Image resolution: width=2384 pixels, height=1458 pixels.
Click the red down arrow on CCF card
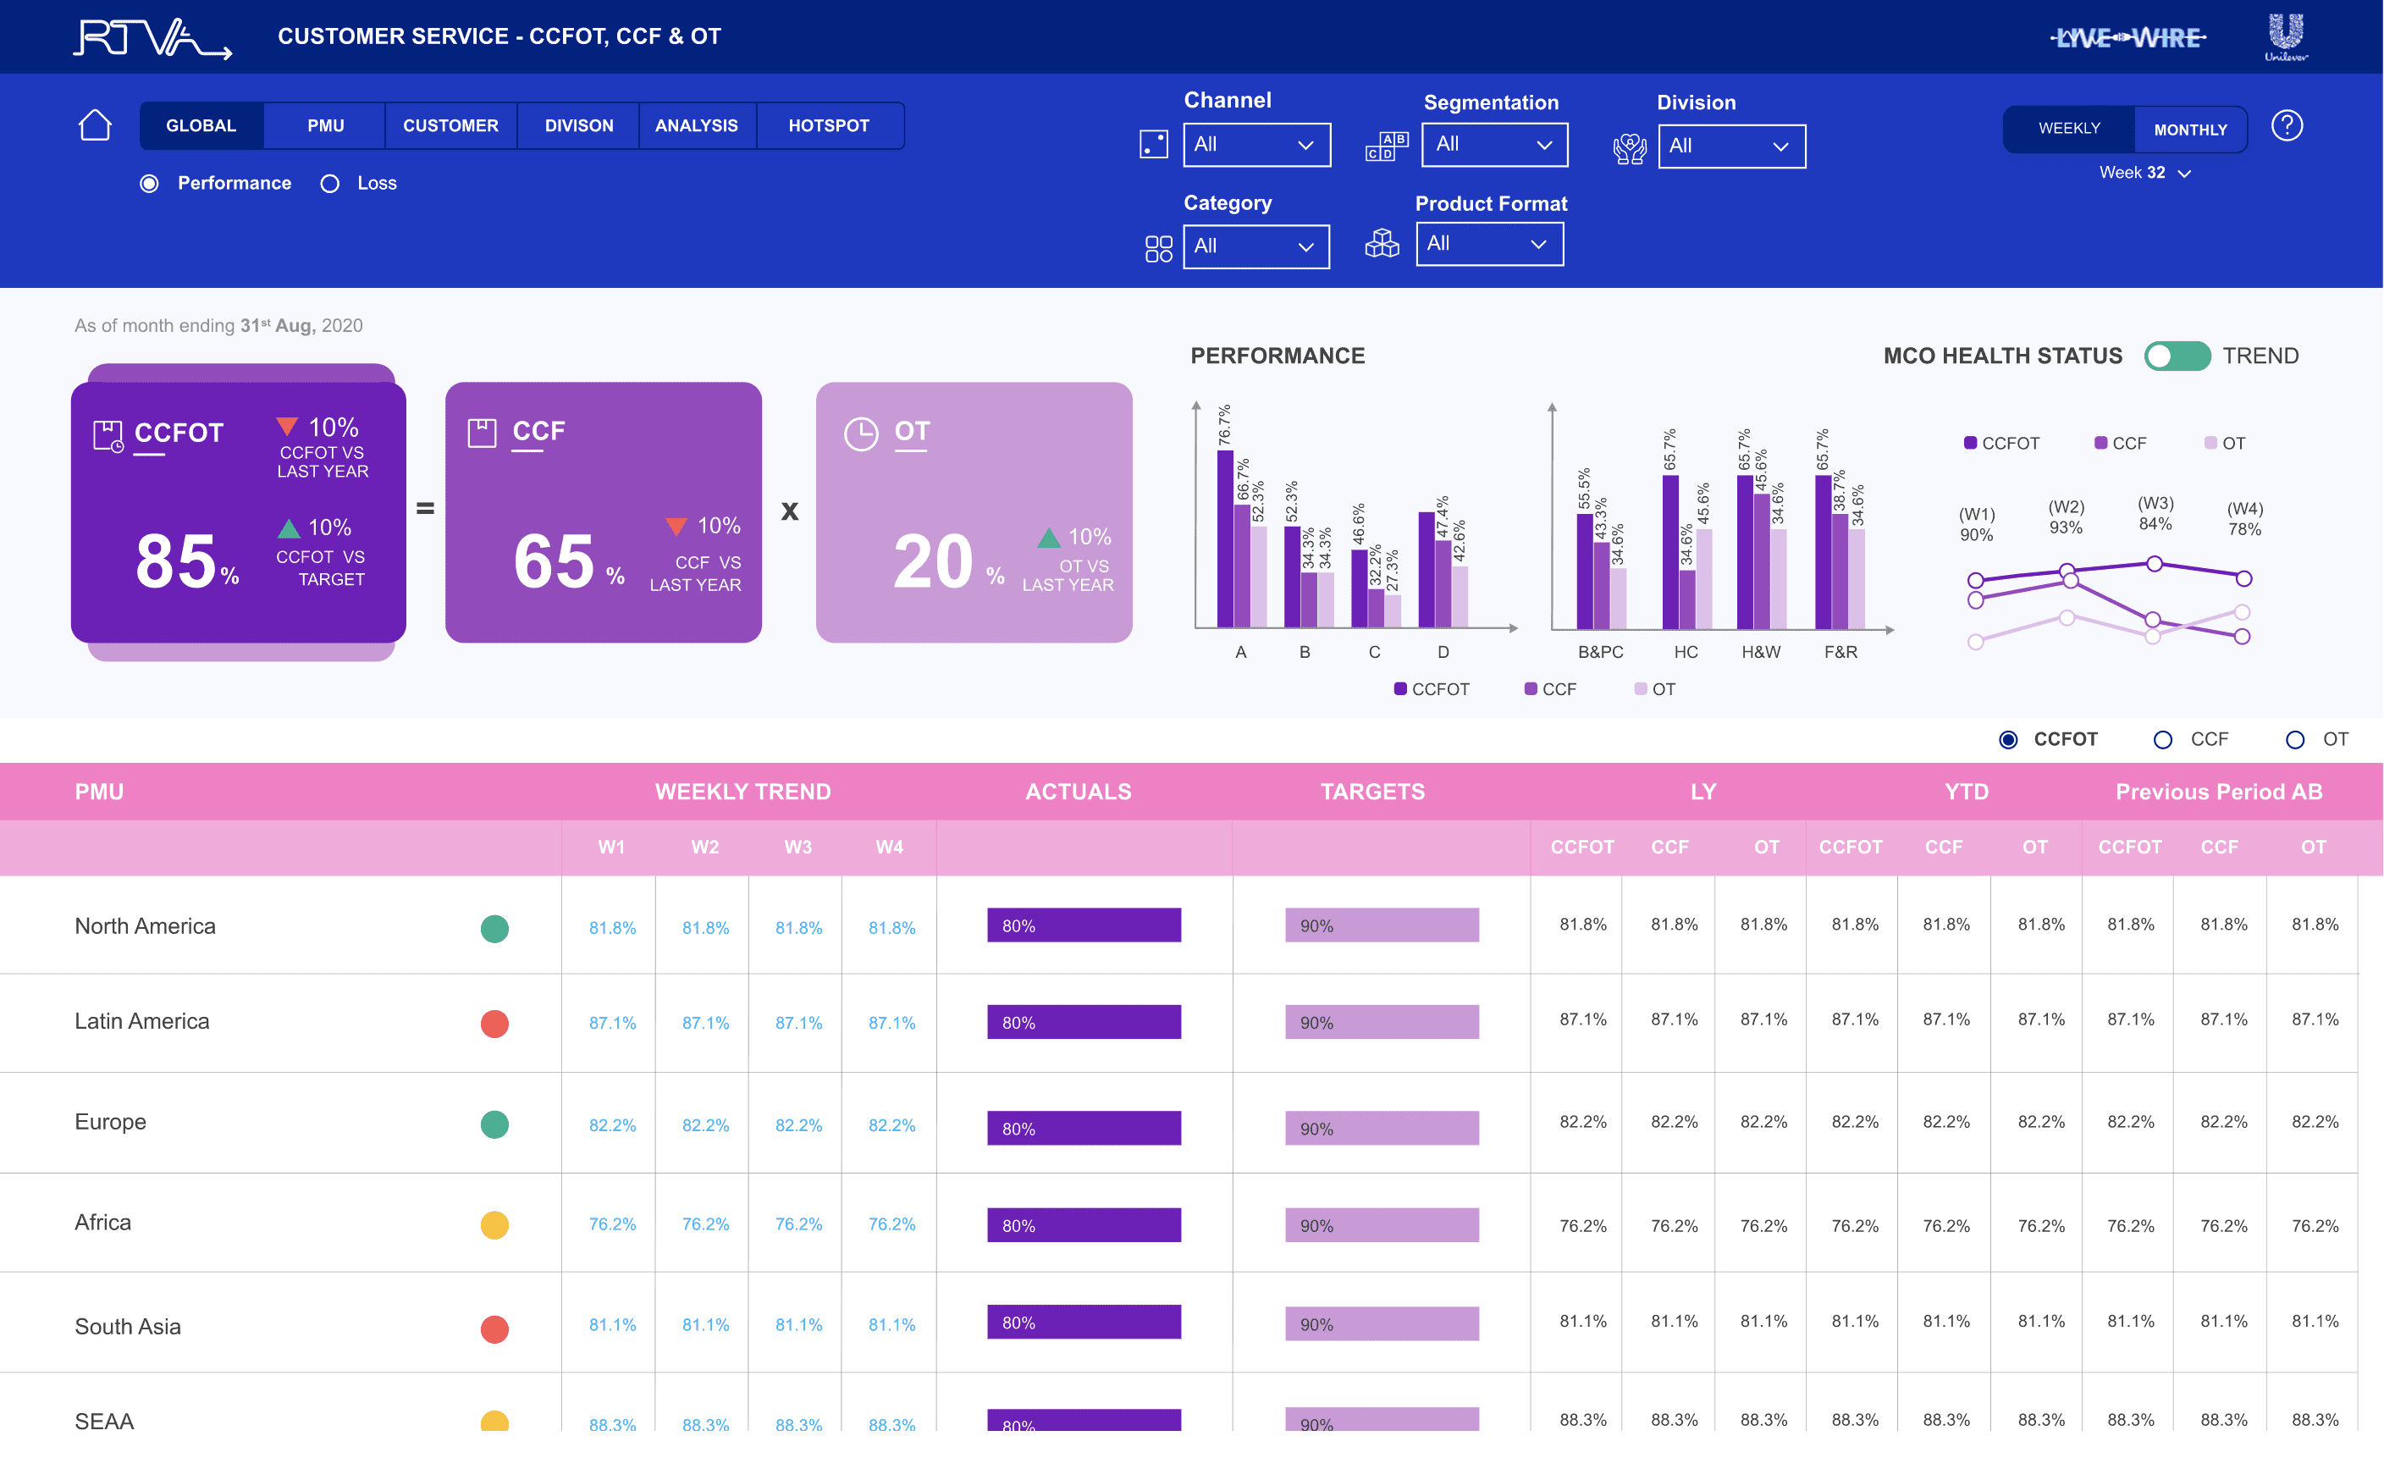pyautogui.click(x=676, y=527)
